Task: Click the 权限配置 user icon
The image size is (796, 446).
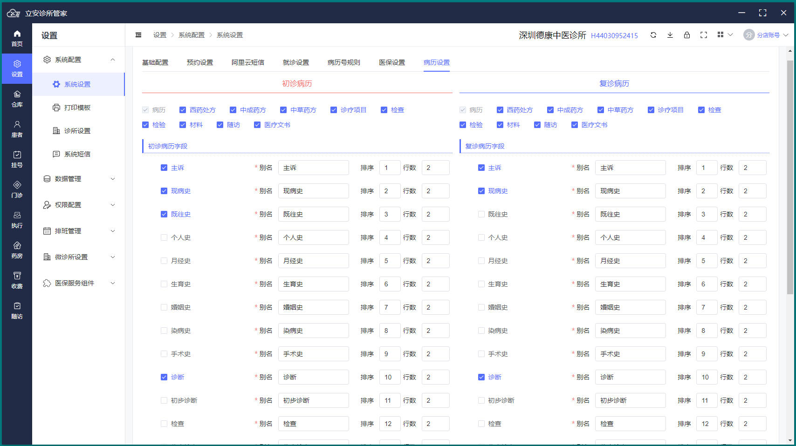Action: click(47, 205)
